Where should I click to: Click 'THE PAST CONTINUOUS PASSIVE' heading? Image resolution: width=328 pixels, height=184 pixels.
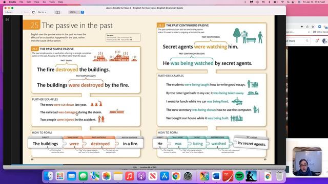coord(188,25)
